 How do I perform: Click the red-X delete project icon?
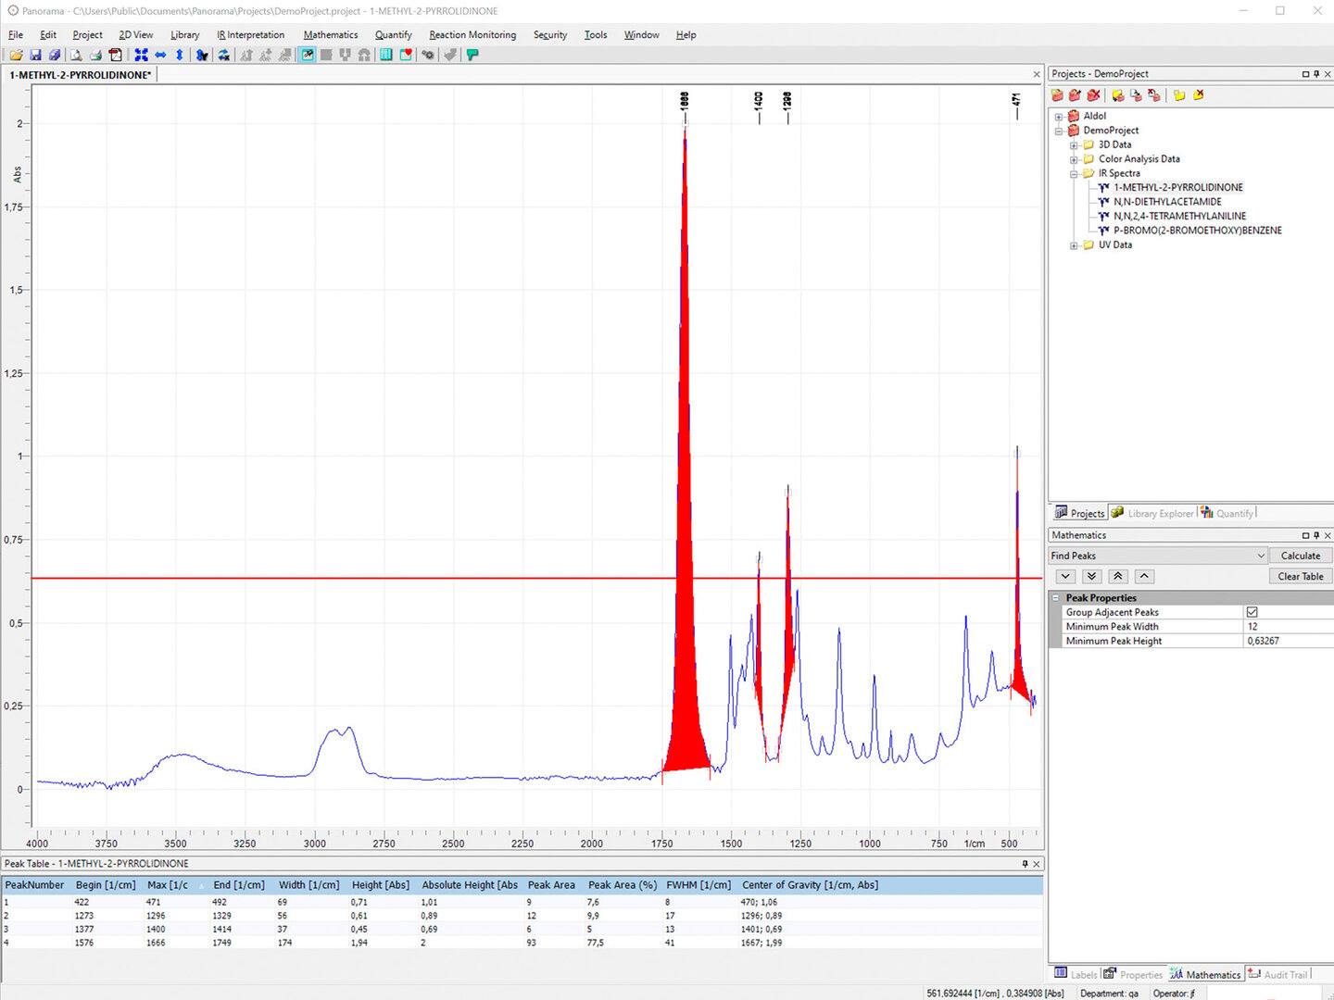coord(1094,95)
